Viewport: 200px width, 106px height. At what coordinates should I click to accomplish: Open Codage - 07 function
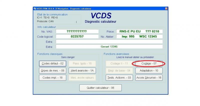coord(149,64)
